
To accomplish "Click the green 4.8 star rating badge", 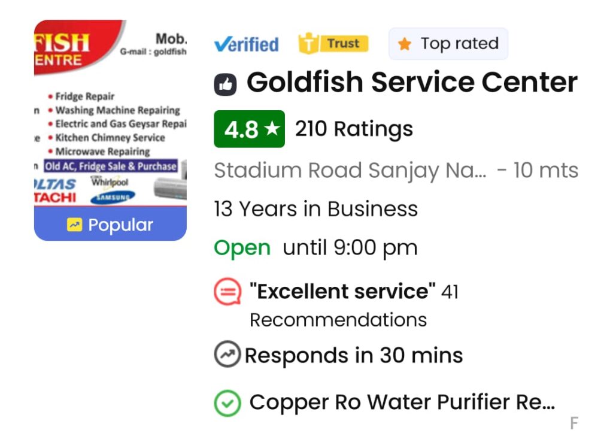I will 249,129.
